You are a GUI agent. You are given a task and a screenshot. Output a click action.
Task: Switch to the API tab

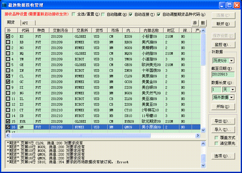(25, 23)
